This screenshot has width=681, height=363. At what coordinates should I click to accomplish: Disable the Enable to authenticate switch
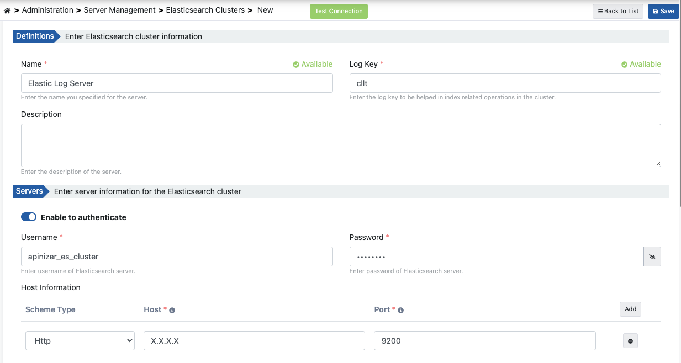click(x=29, y=217)
